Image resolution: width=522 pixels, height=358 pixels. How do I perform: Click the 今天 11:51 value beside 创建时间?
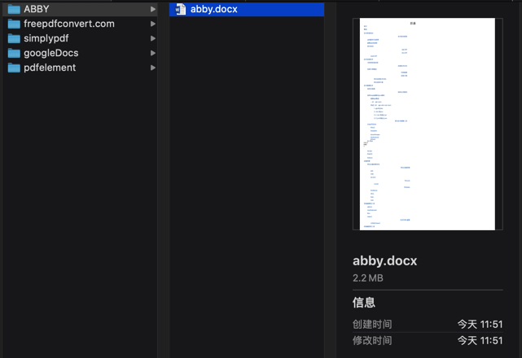pos(480,325)
